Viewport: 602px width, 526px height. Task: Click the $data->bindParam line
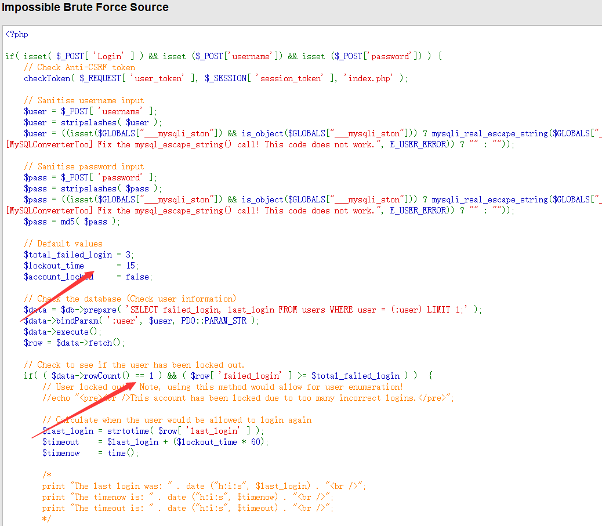coord(142,321)
